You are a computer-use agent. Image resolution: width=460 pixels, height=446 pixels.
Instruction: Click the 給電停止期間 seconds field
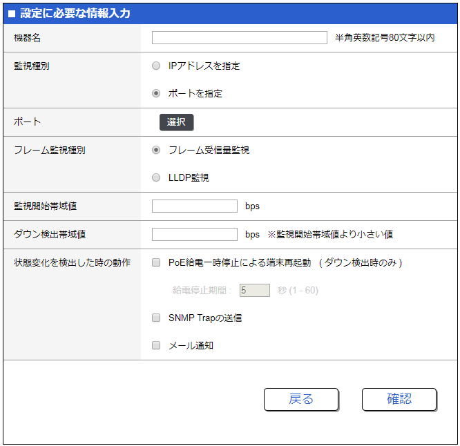pyautogui.click(x=254, y=291)
